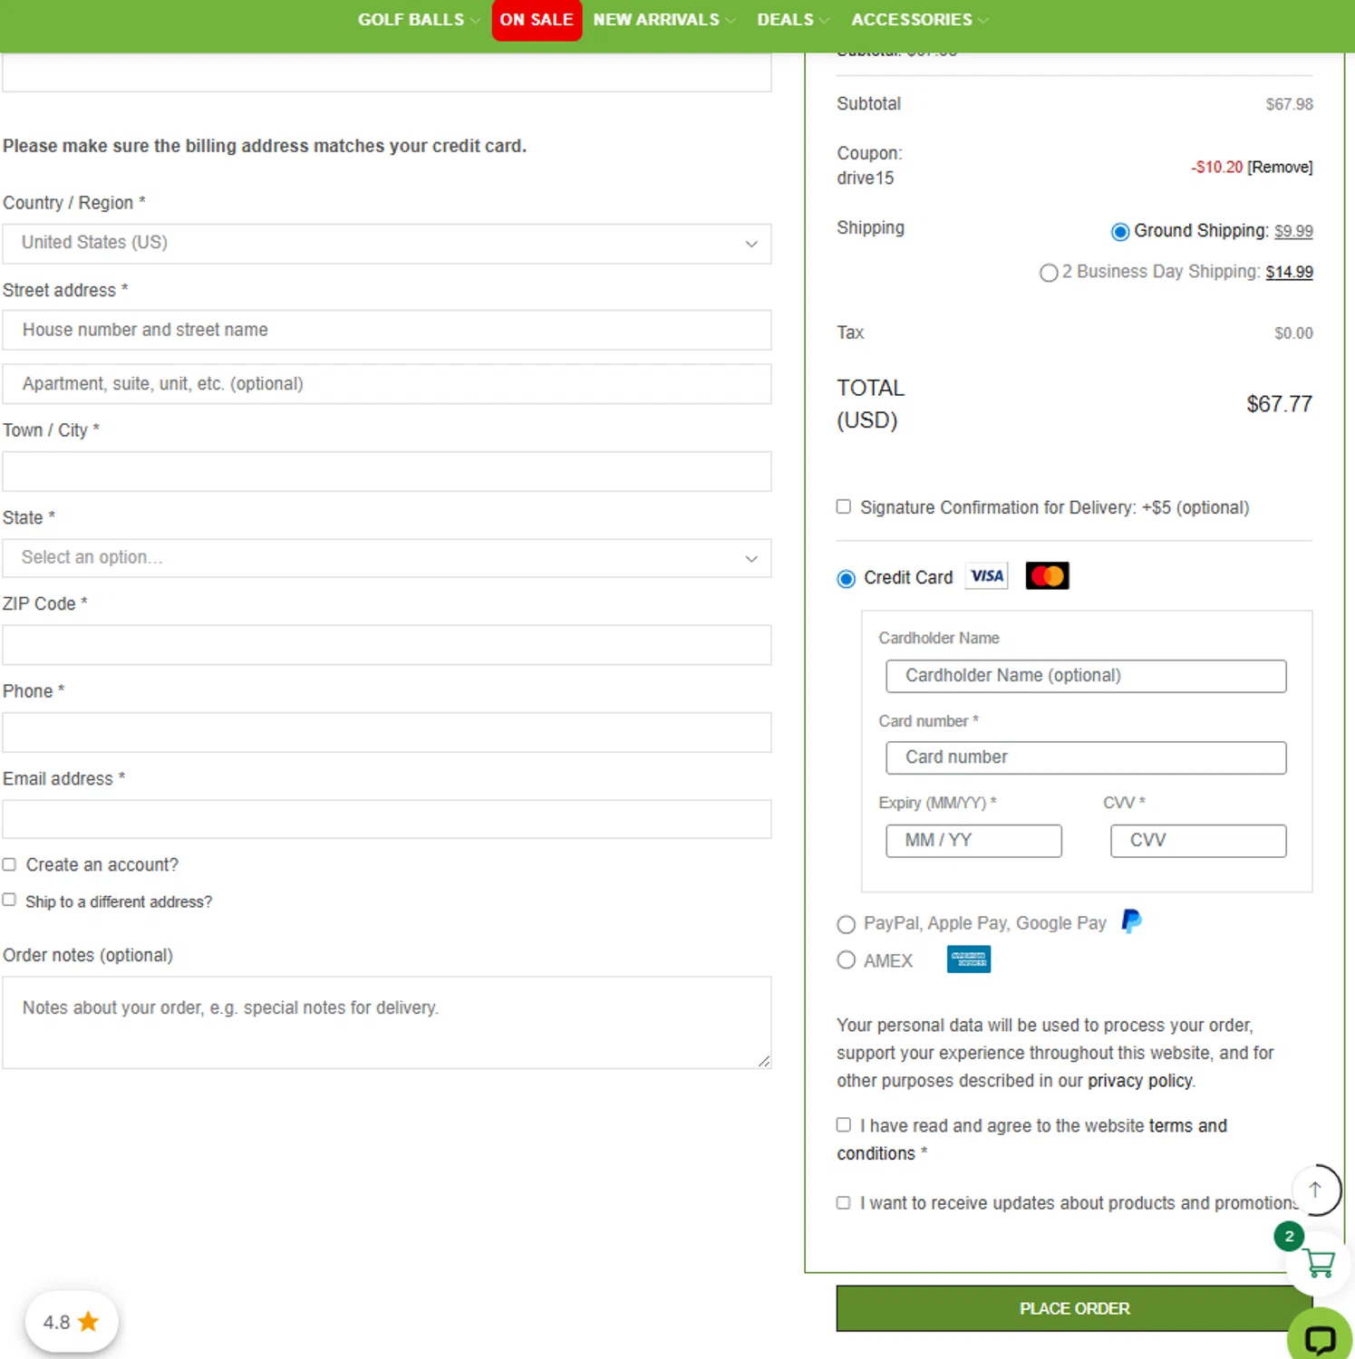Click the $0.00 tax value
Image resolution: width=1355 pixels, height=1359 pixels.
coord(1293,333)
